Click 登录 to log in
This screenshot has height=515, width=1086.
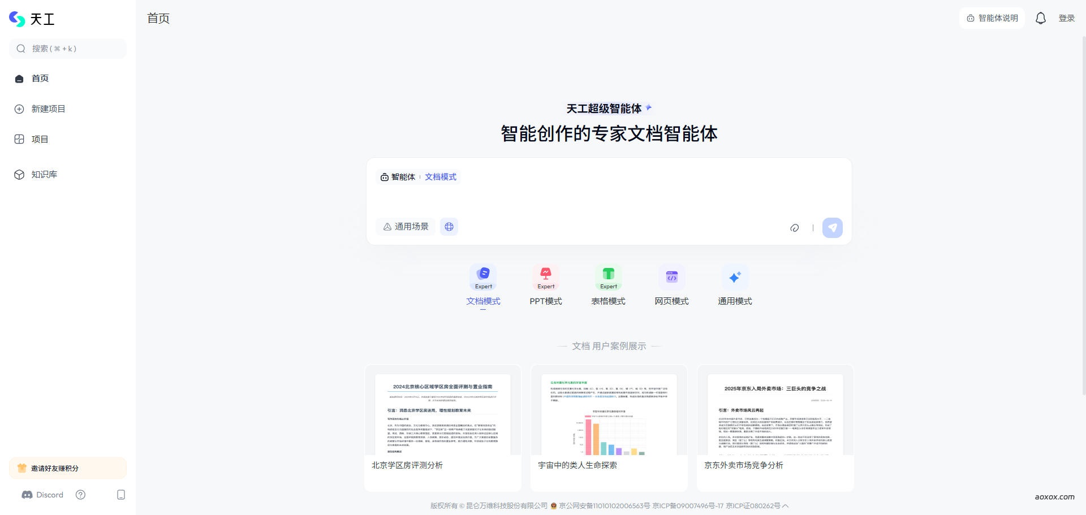coord(1067,18)
